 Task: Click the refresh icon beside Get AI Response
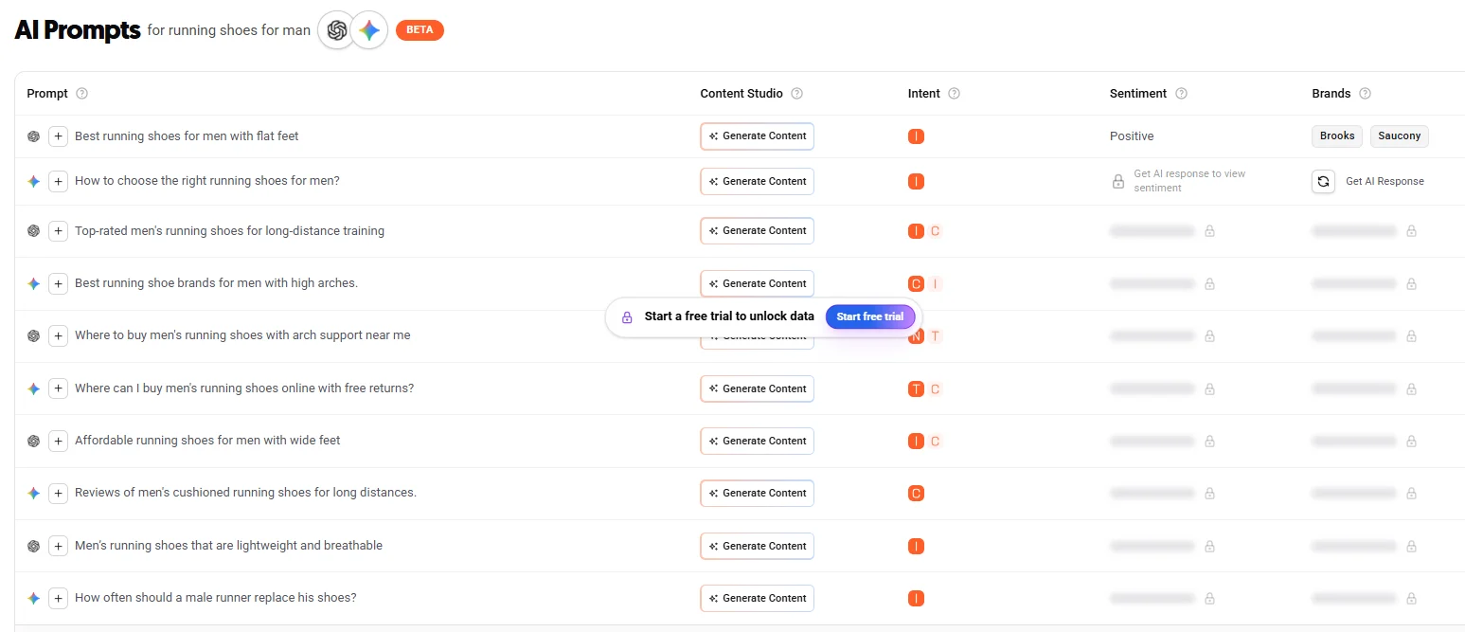point(1324,181)
